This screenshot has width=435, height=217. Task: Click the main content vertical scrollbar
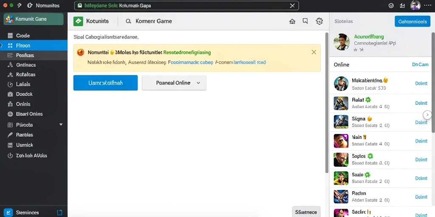(x=327, y=103)
